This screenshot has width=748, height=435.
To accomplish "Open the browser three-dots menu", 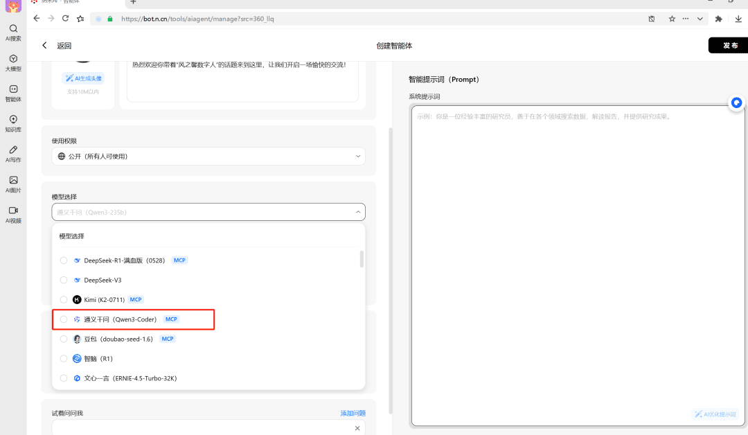I will click(686, 19).
